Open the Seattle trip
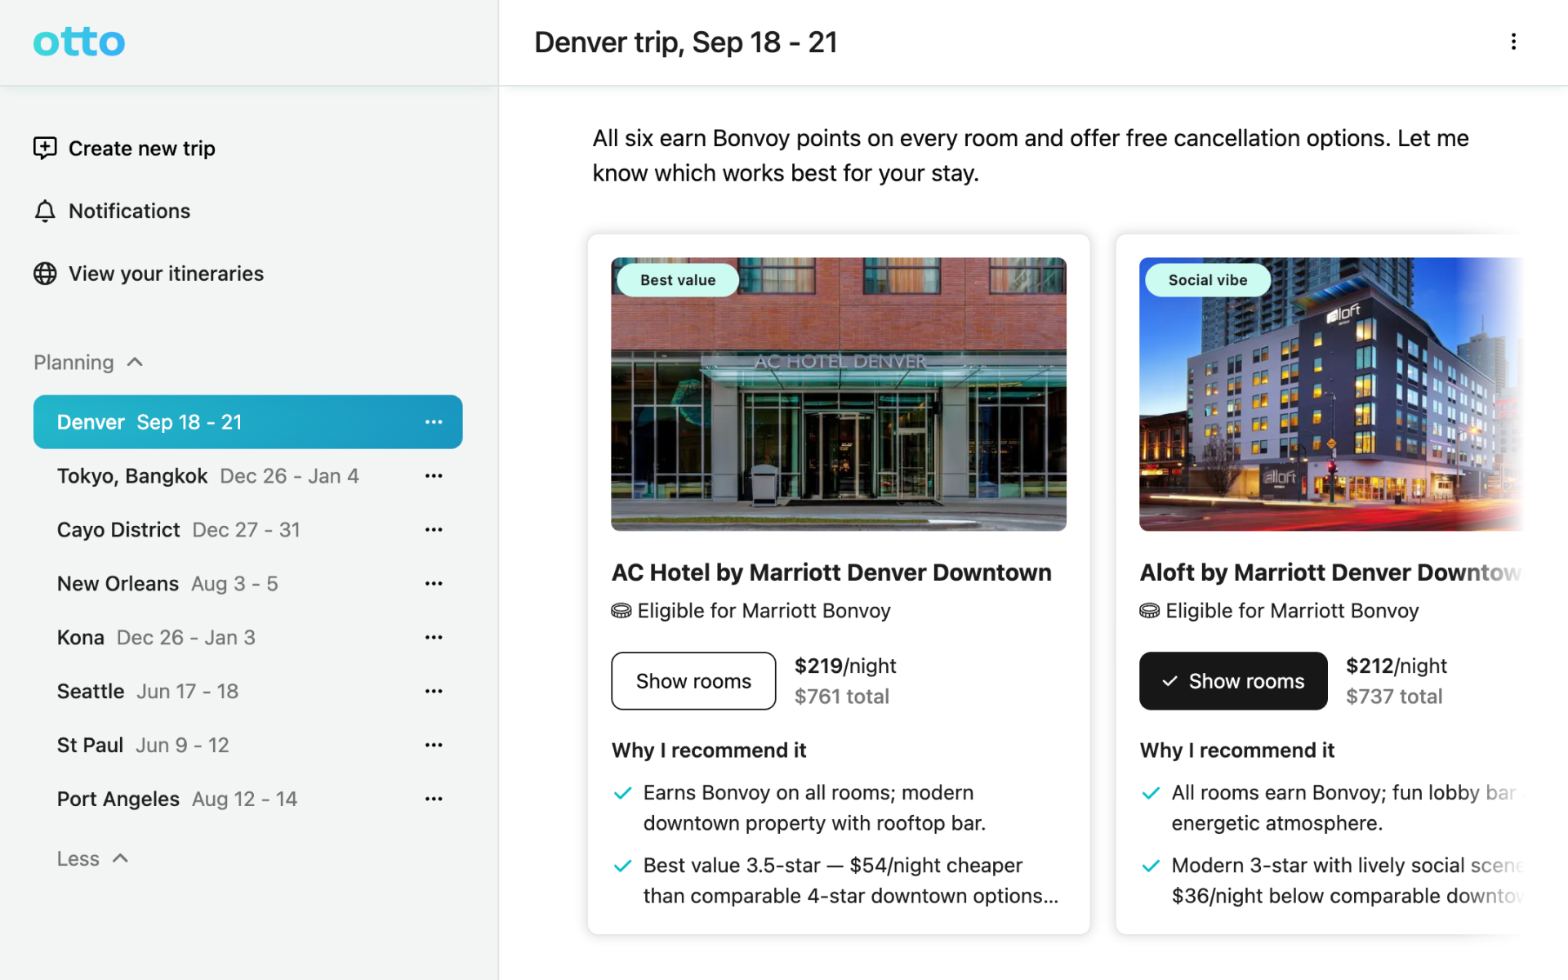The image size is (1568, 980). click(x=248, y=692)
